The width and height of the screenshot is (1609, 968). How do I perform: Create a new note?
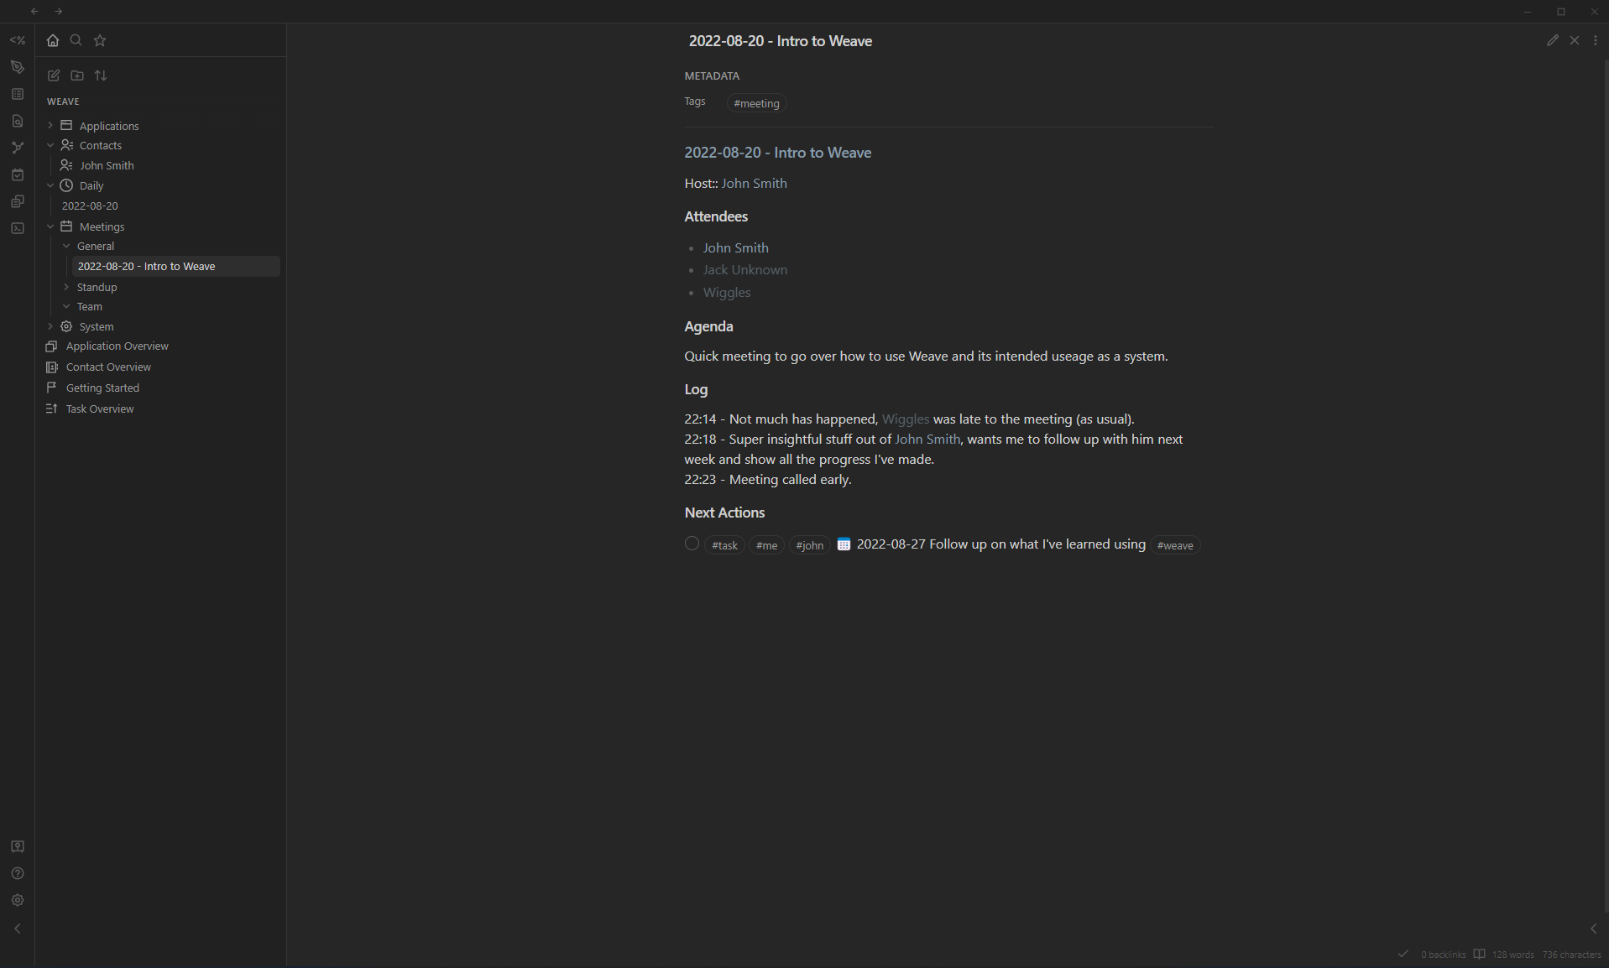pyautogui.click(x=54, y=75)
